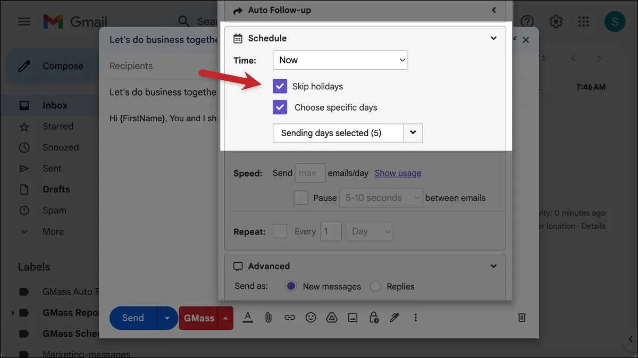Select the New messages radio button

pos(291,286)
